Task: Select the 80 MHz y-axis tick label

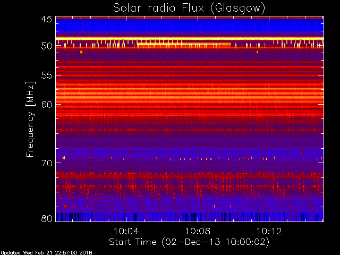Action: coord(46,218)
